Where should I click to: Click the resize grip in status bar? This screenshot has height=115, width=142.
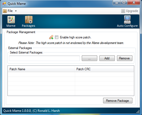click(138, 111)
